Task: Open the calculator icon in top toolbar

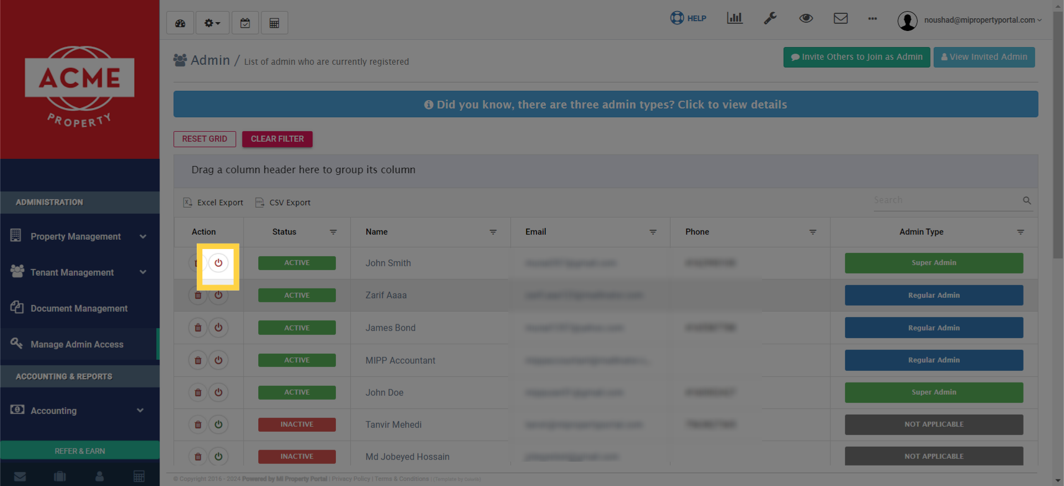Action: point(274,23)
